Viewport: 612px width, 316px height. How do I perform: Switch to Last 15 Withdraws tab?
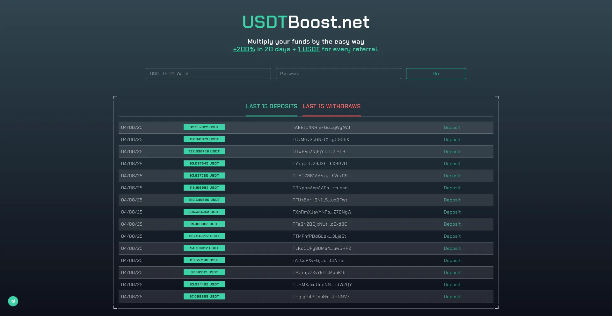coord(331,106)
